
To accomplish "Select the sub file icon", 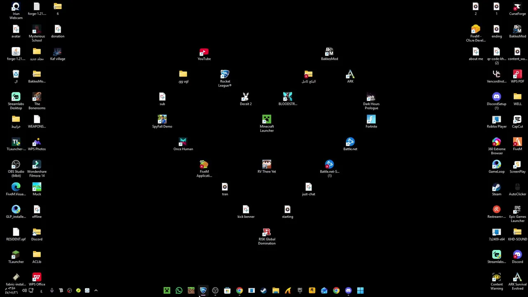I will pos(162,99).
